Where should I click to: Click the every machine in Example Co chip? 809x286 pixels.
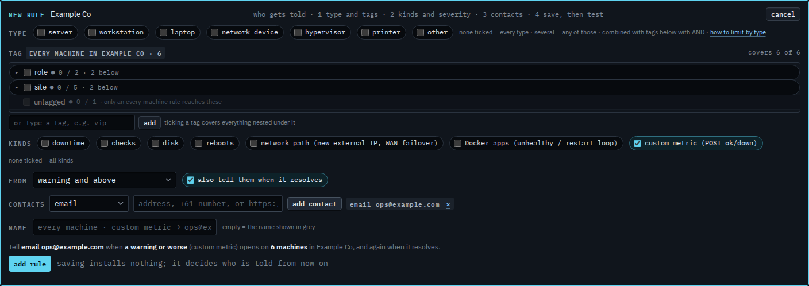pyautogui.click(x=95, y=53)
